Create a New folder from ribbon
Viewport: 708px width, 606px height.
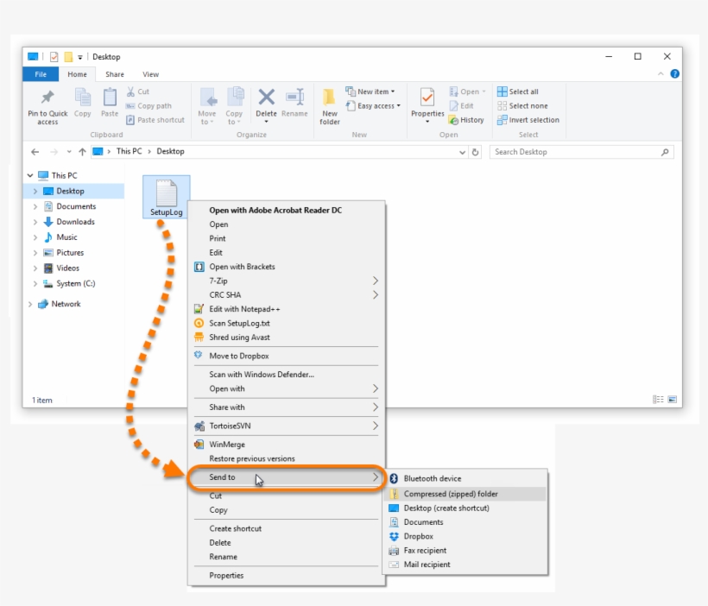point(330,106)
